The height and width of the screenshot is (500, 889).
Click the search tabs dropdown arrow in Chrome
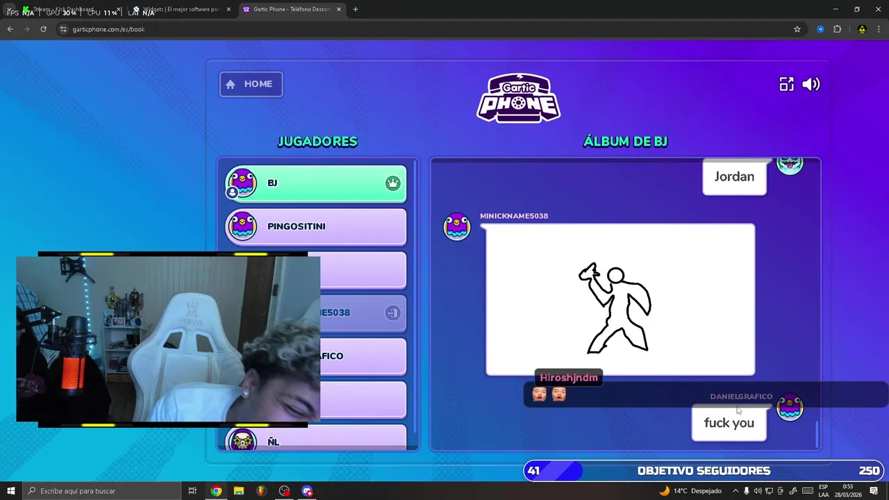pos(10,9)
